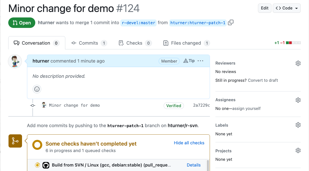Hide all checks list
309x171 pixels.
[x=189, y=143]
